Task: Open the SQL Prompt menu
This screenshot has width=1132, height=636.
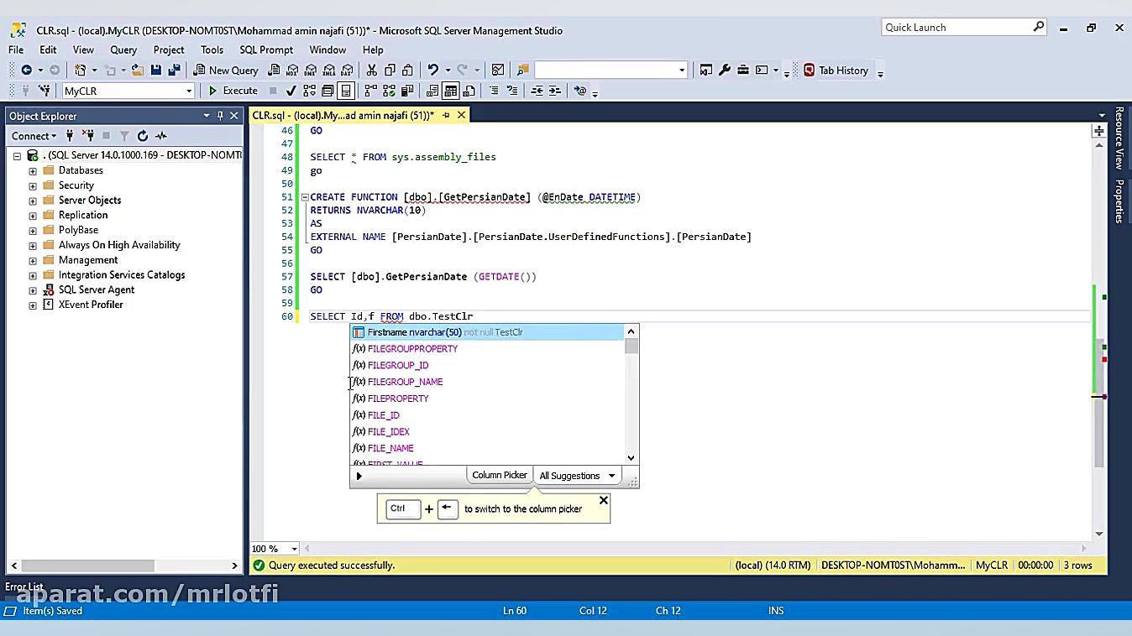Action: pyautogui.click(x=266, y=50)
